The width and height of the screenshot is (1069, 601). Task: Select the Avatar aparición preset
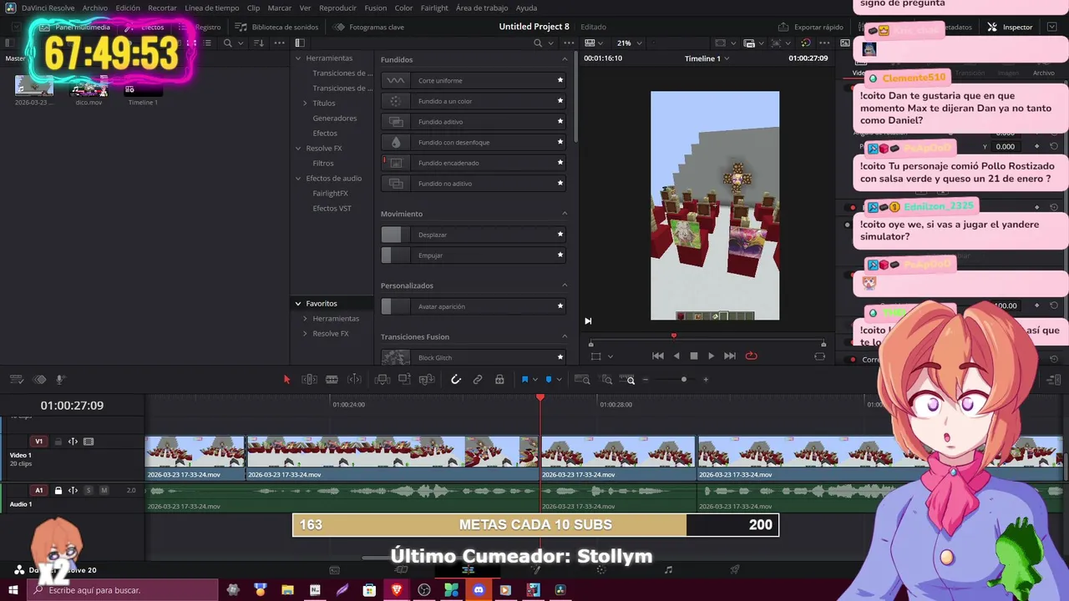coord(474,306)
